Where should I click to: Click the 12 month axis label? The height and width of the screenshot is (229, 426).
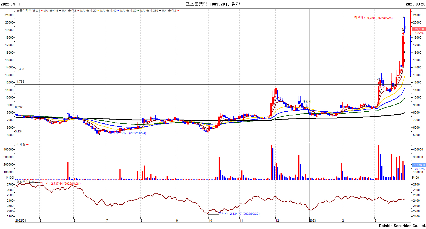tap(277, 220)
